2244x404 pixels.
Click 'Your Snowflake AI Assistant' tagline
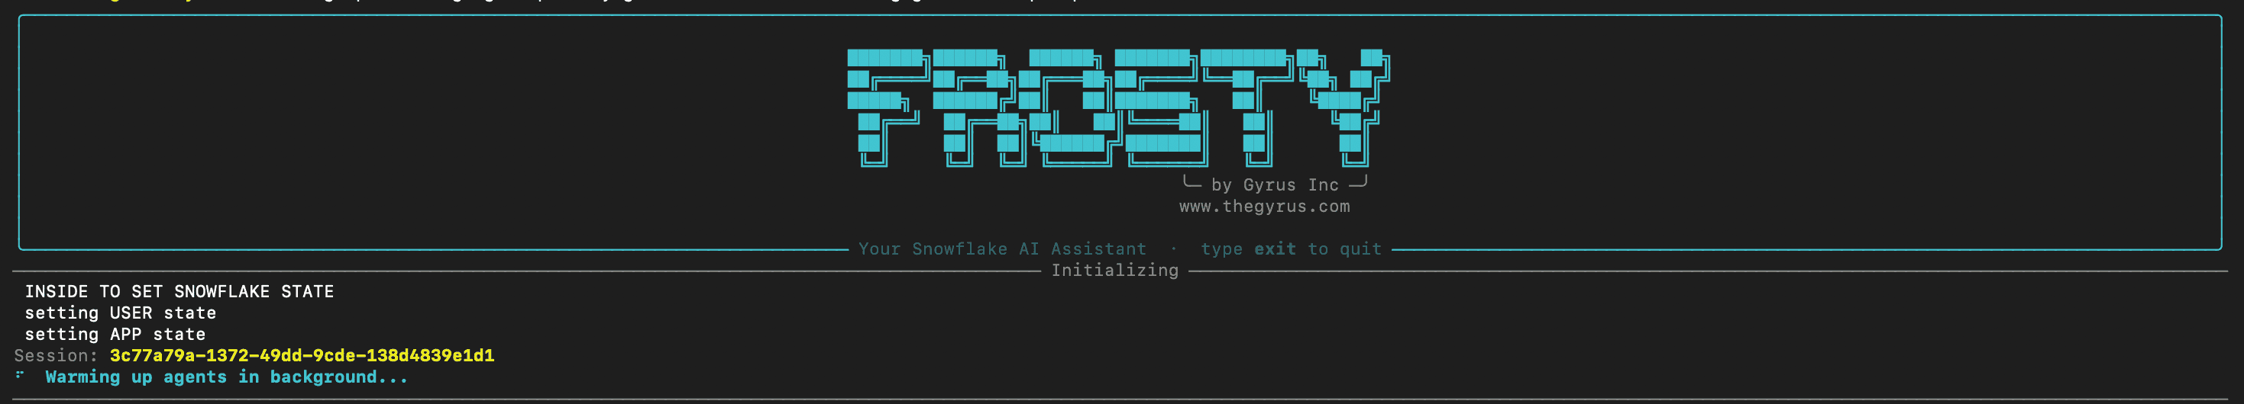point(1002,249)
